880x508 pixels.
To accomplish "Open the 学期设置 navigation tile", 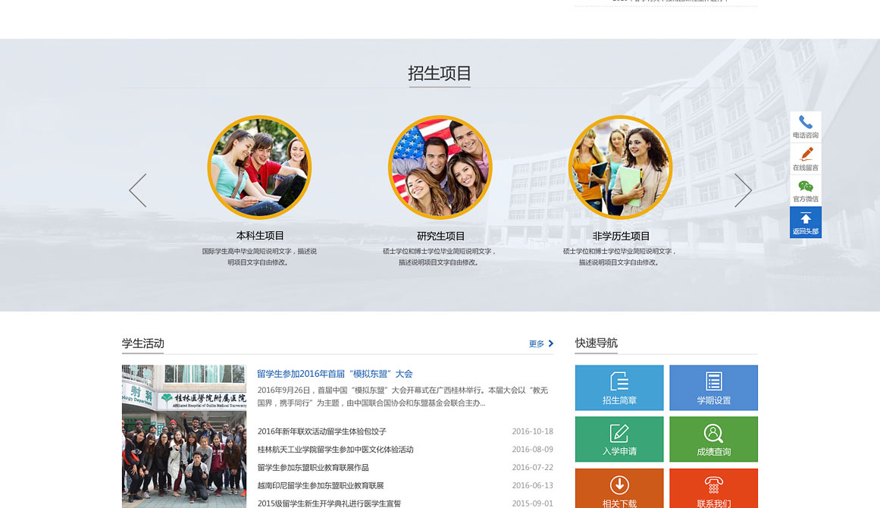I will 713,388.
